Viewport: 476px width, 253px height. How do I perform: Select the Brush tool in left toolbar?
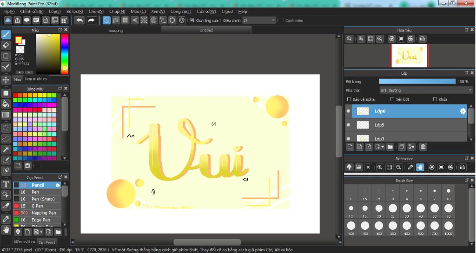coord(6,34)
